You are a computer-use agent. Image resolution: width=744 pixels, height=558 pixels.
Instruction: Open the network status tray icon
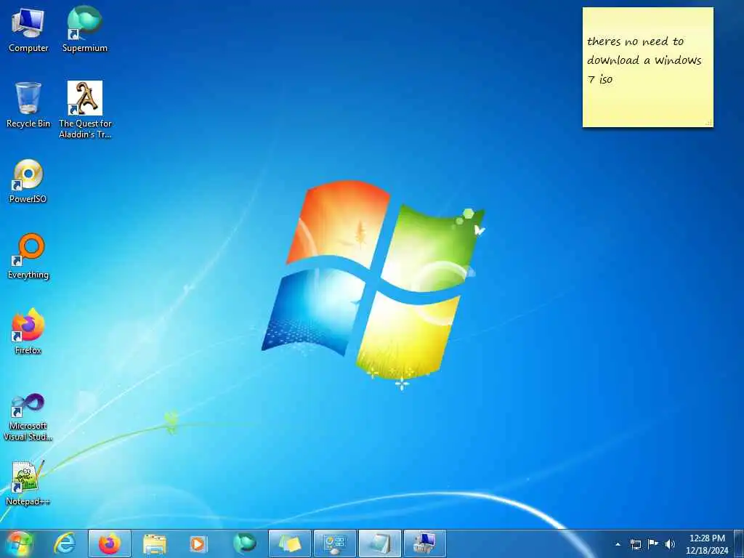pos(635,544)
